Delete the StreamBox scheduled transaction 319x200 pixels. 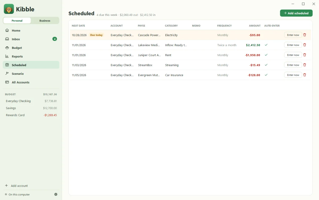coord(305,65)
